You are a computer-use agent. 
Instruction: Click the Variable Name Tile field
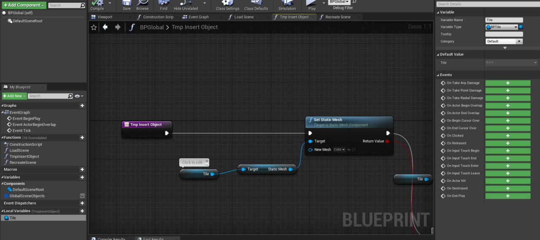tap(504, 20)
